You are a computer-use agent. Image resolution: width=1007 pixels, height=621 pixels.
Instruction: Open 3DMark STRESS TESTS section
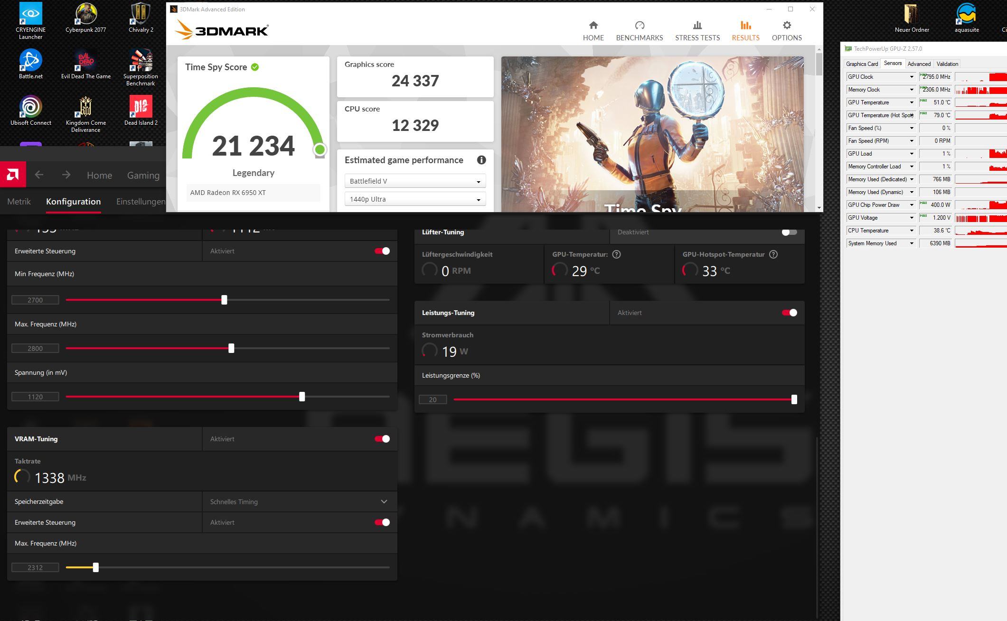click(x=697, y=31)
